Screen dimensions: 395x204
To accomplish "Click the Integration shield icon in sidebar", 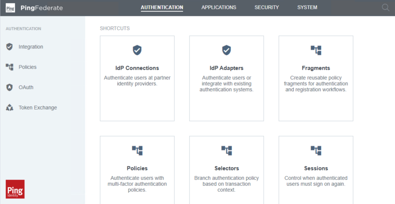I will pyautogui.click(x=9, y=47).
